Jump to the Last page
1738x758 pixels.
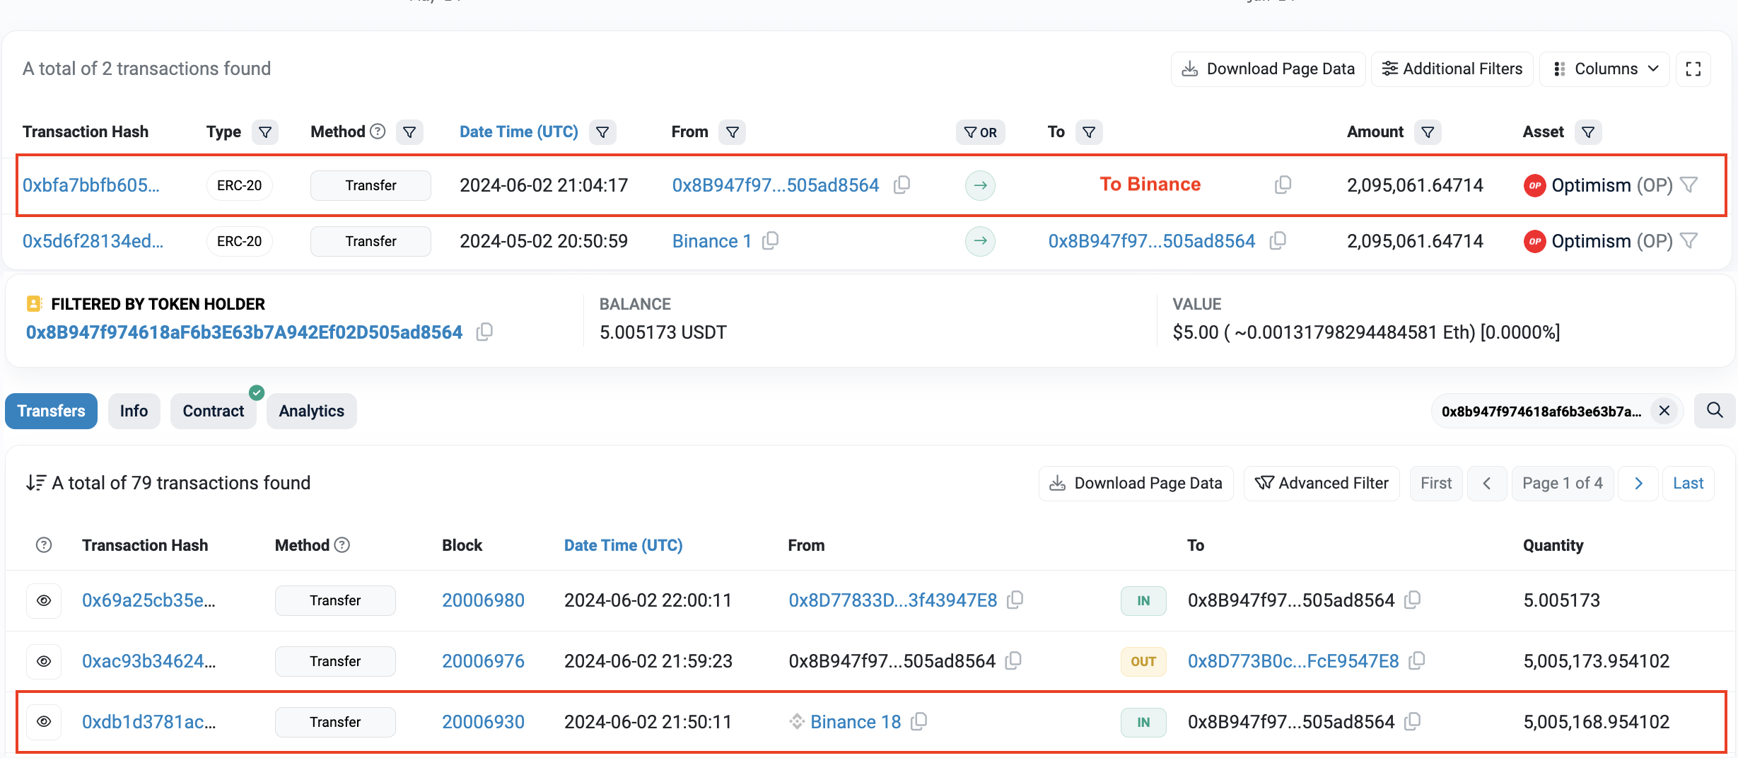pos(1689,483)
